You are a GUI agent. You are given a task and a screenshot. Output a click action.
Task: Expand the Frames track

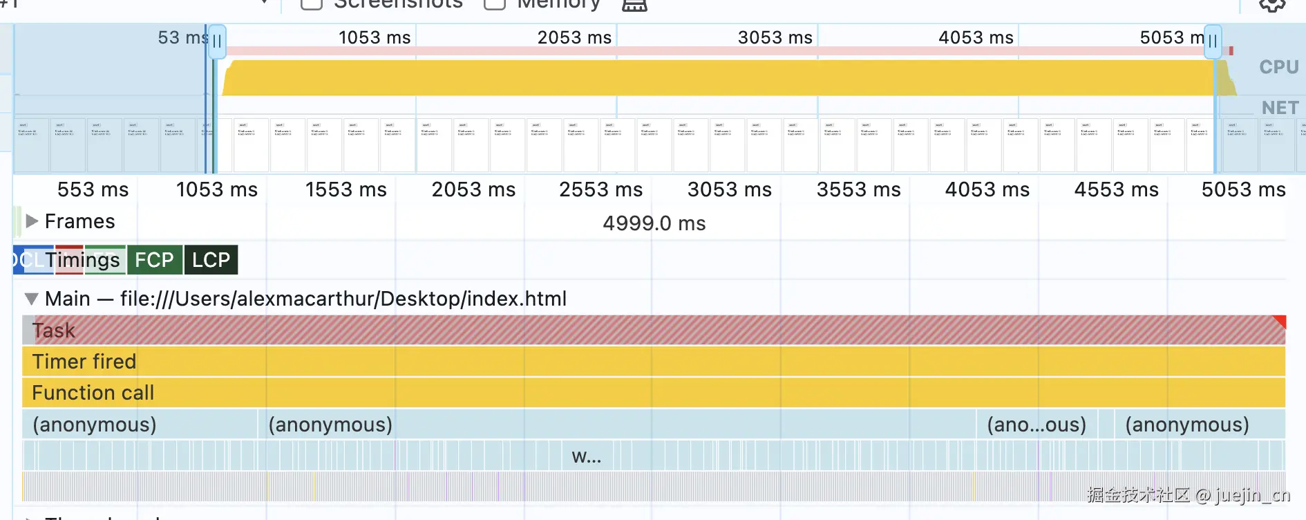pyautogui.click(x=31, y=221)
